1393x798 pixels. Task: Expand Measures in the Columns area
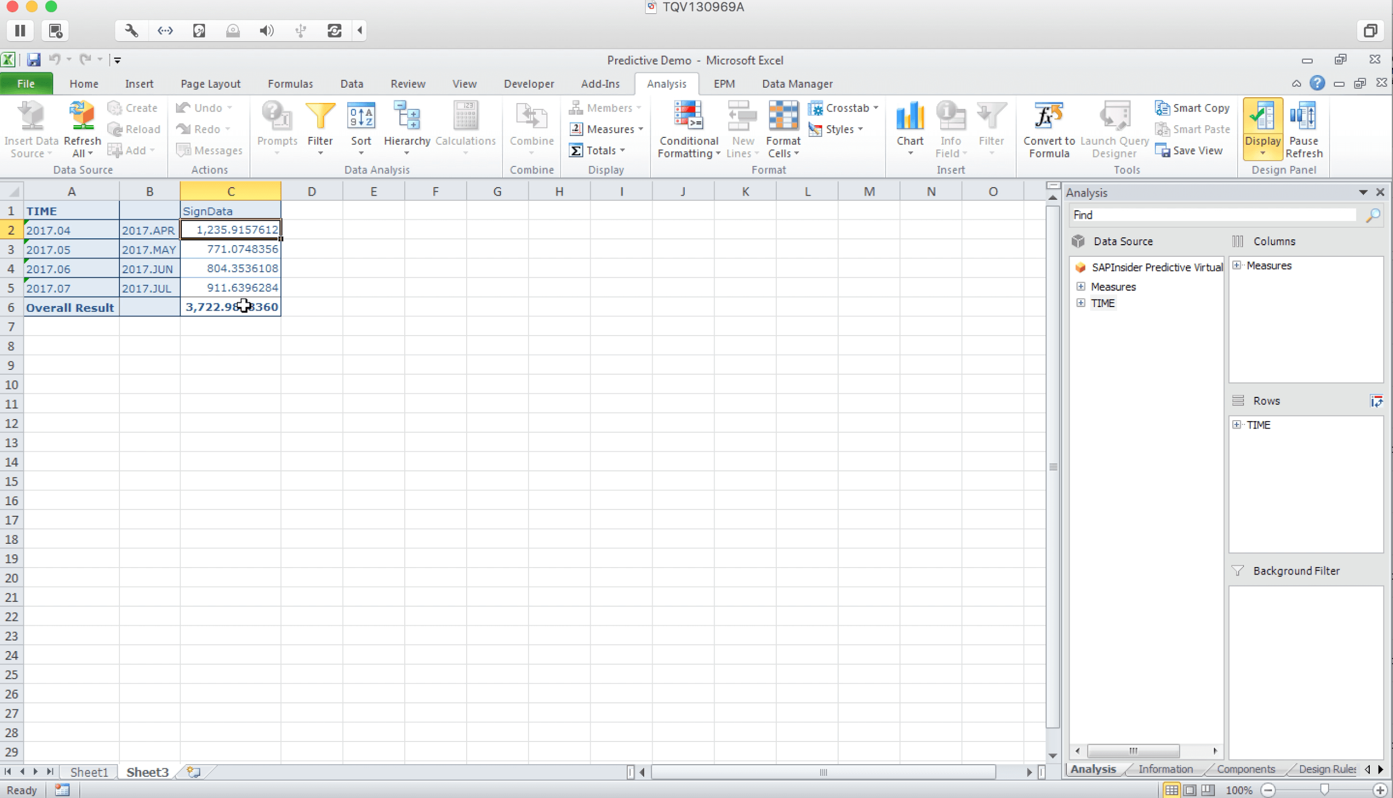click(1236, 265)
